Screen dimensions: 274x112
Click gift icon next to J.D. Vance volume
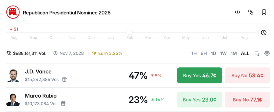coord(64,80)
